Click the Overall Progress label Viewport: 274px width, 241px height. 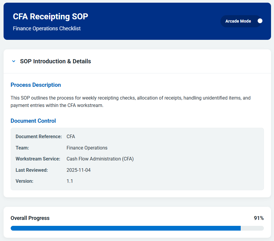point(30,218)
